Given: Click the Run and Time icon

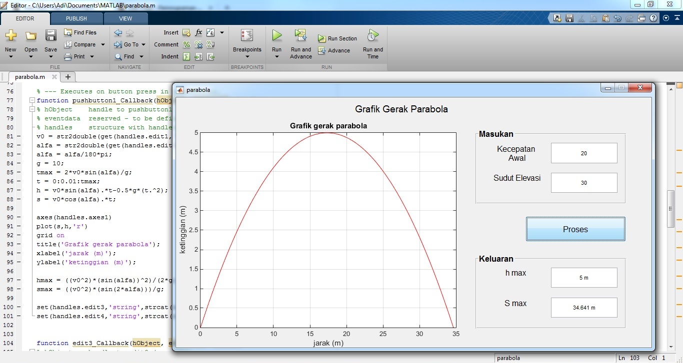Looking at the screenshot, I should coord(372,35).
